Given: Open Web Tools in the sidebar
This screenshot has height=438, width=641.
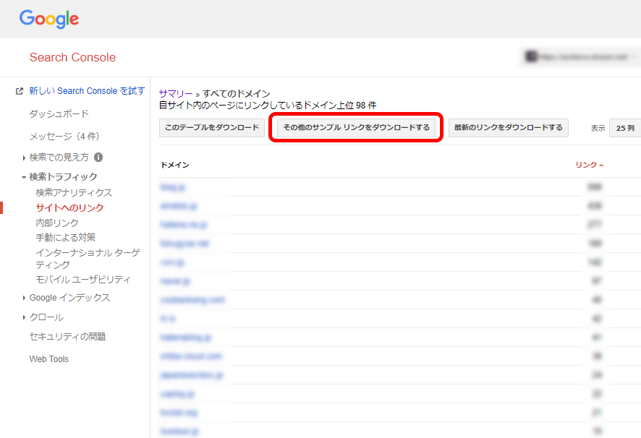Looking at the screenshot, I should pyautogui.click(x=48, y=359).
